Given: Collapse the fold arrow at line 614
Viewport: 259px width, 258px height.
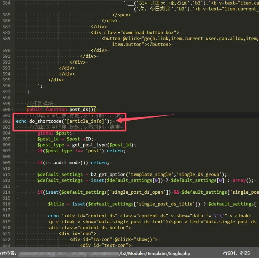Looking at the screenshot, I should 13,192.
